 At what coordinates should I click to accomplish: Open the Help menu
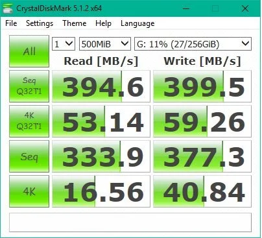[x=103, y=23]
